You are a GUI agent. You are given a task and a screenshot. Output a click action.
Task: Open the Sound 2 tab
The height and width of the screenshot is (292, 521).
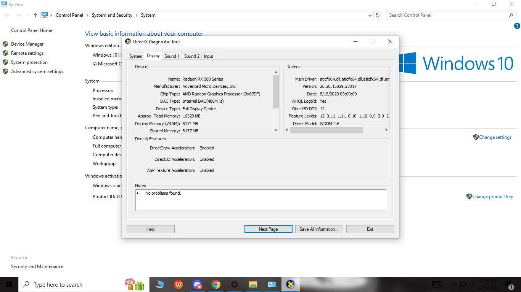pos(192,56)
